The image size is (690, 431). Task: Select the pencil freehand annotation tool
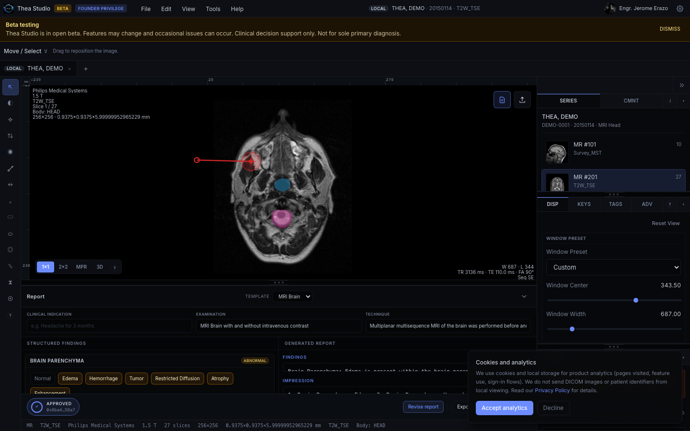click(11, 266)
